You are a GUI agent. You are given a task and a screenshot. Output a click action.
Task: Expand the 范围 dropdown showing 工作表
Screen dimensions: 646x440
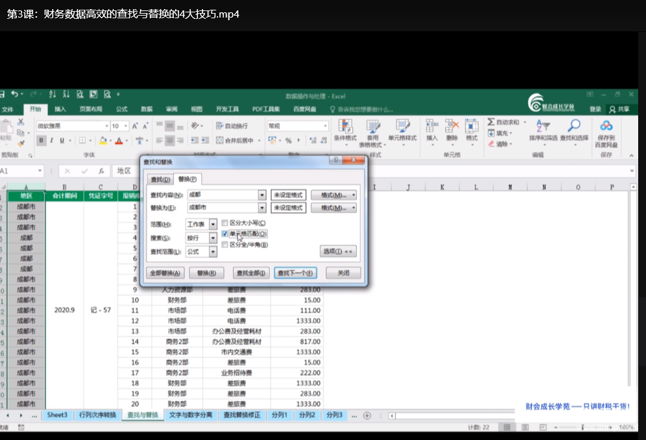tap(213, 225)
